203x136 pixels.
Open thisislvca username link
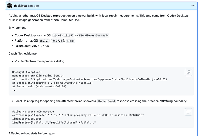click(20, 6)
